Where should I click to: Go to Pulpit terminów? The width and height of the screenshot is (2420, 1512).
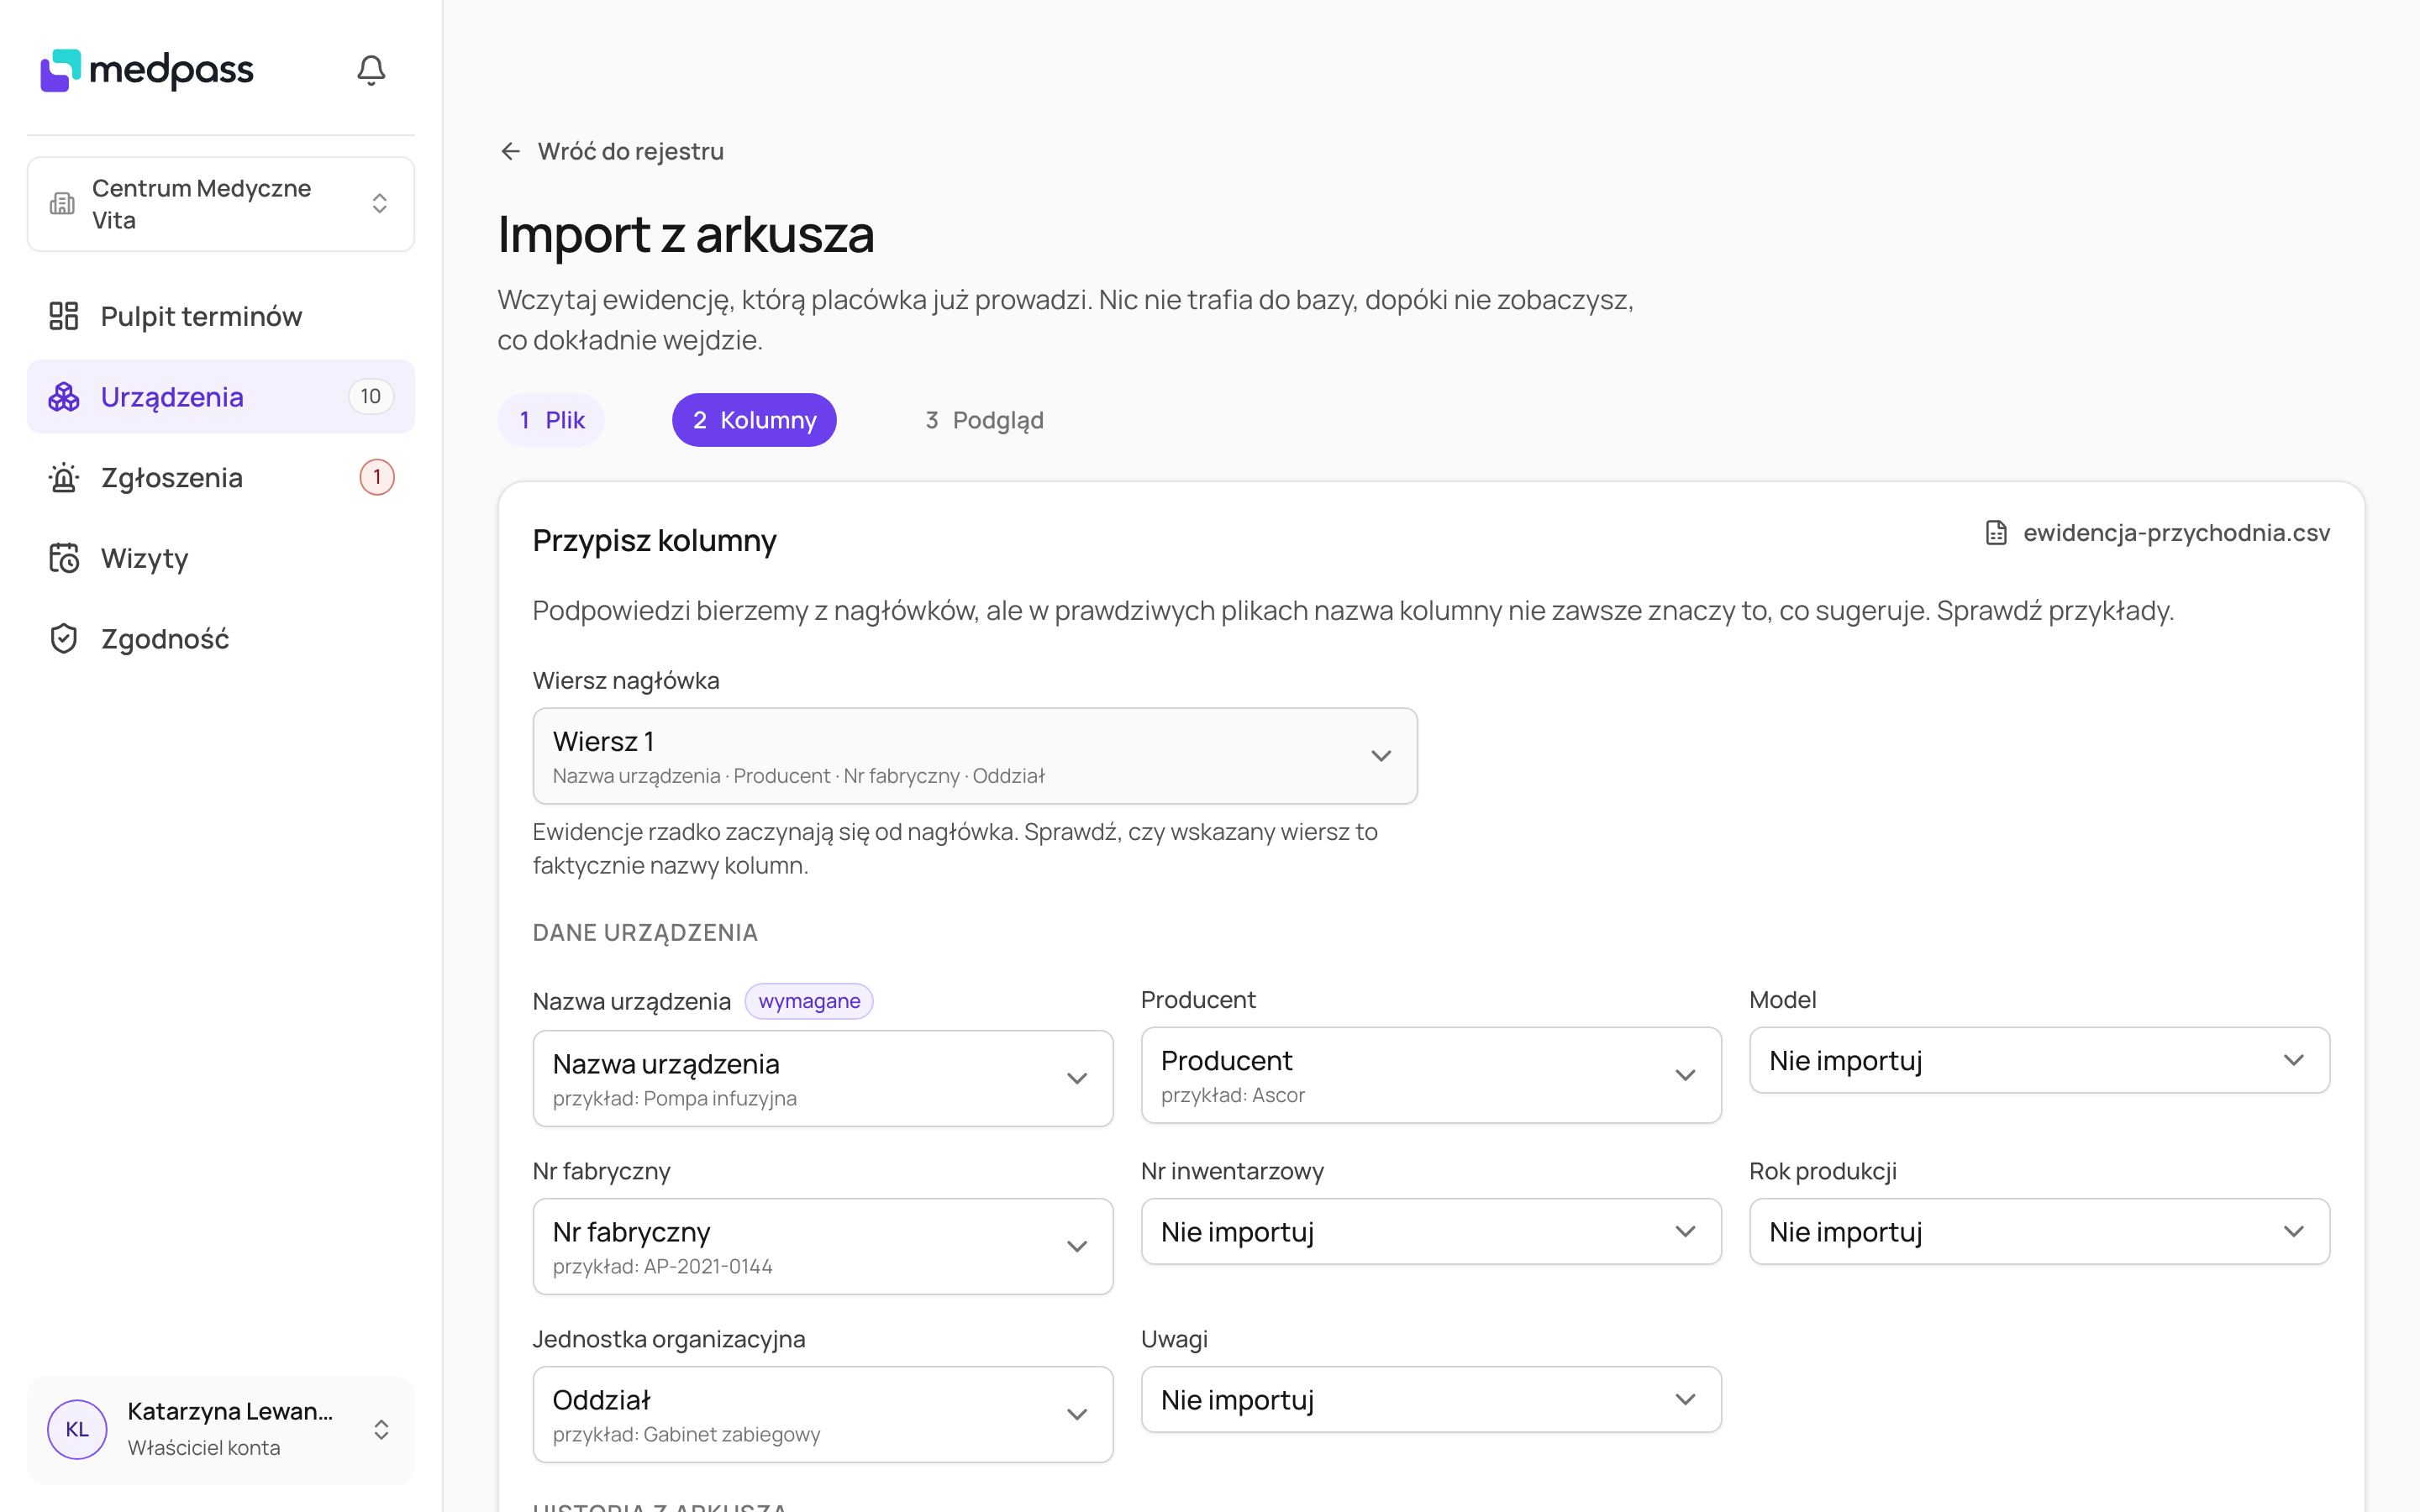point(221,316)
